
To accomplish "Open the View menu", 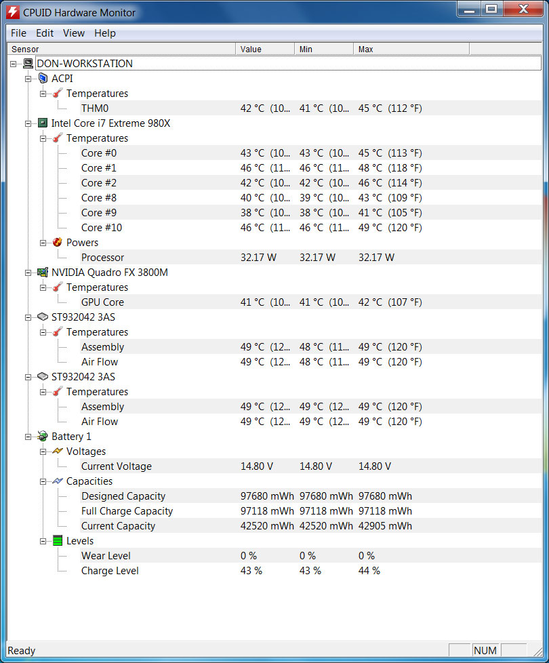I will click(x=74, y=33).
